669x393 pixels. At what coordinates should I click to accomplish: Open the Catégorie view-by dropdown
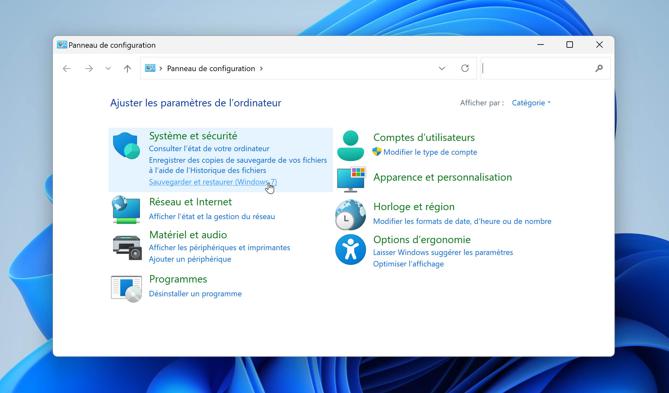(x=531, y=103)
